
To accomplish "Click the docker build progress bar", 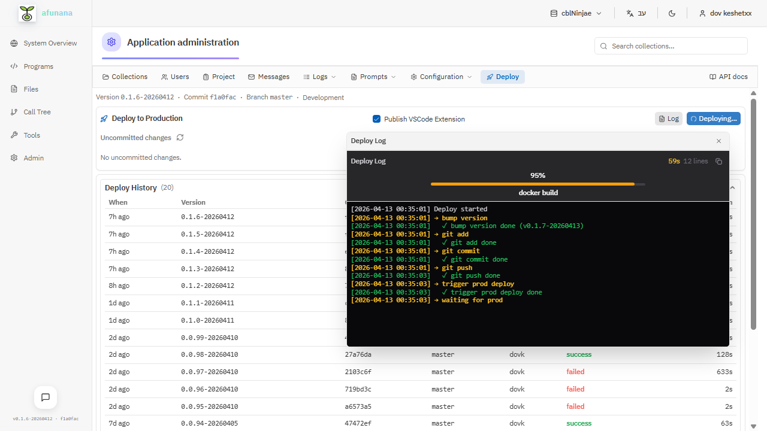I will tap(537, 184).
